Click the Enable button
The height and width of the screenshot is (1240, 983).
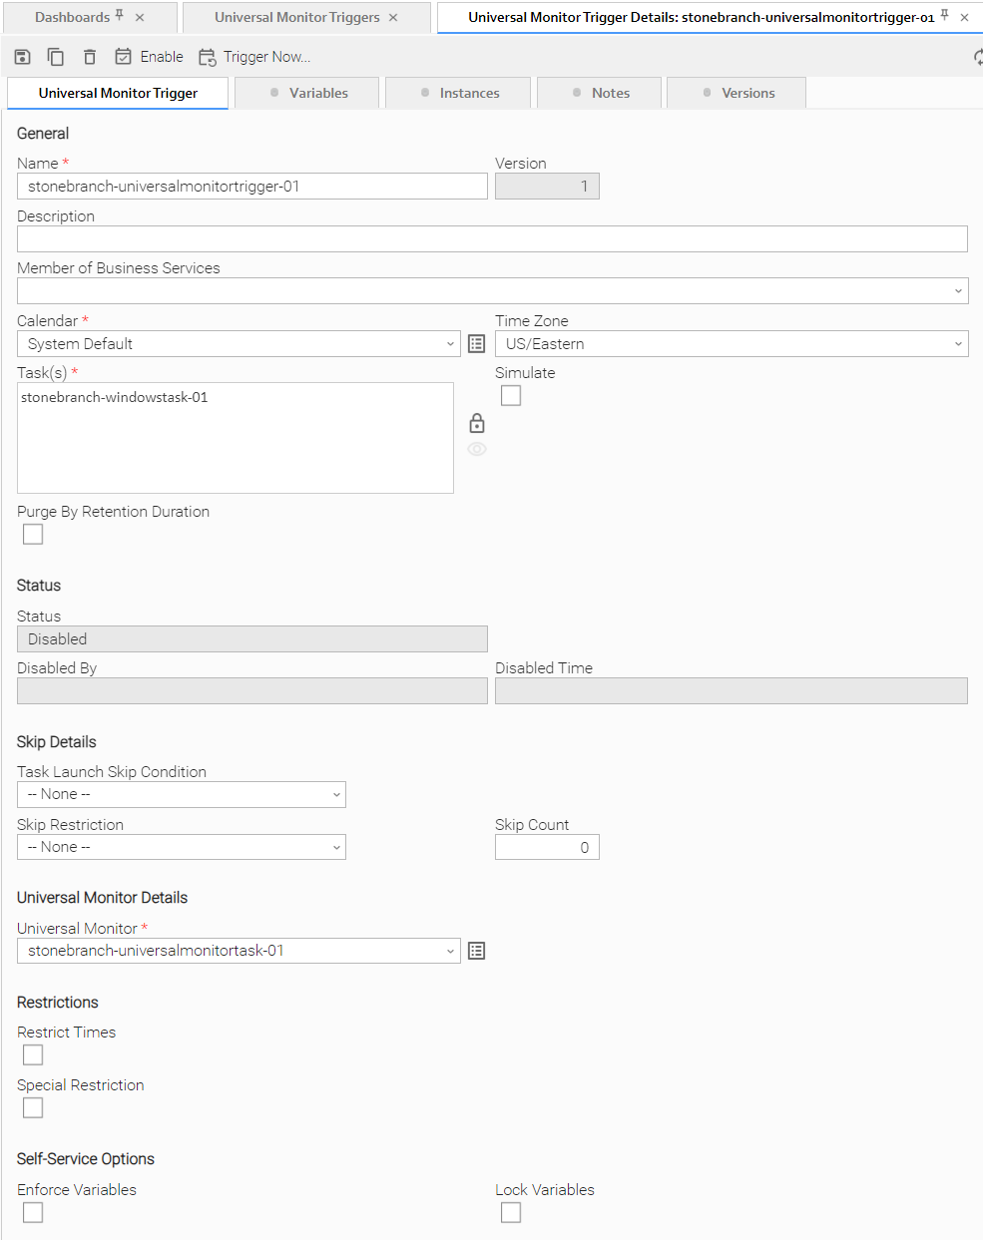[x=149, y=57]
